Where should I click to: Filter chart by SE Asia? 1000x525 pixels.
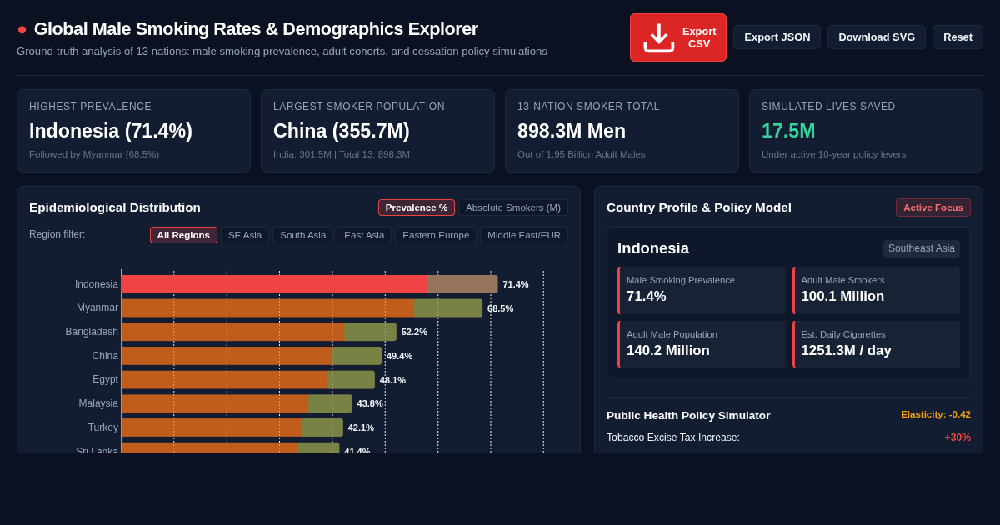point(245,235)
